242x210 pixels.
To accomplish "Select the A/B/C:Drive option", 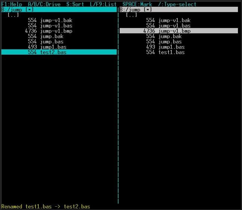I will pos(44,4).
